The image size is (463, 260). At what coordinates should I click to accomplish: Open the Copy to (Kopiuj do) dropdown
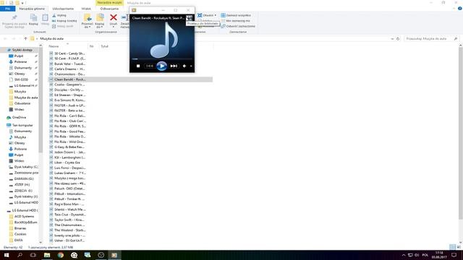coord(100,21)
